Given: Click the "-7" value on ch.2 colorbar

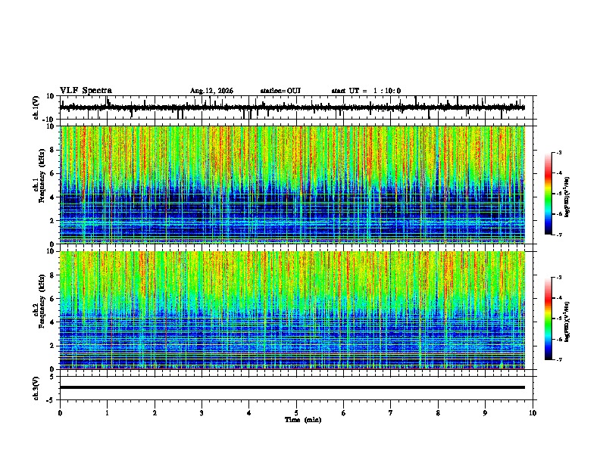Looking at the screenshot, I should [558, 359].
